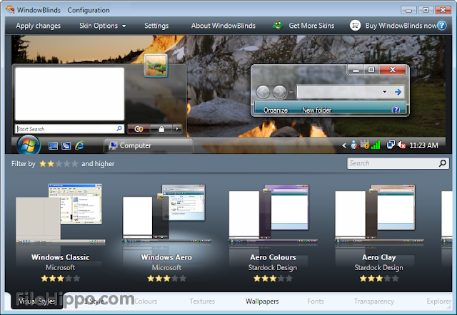Image resolution: width=457 pixels, height=315 pixels.
Task: Switch to the Visual Styles tab
Action: [x=37, y=301]
